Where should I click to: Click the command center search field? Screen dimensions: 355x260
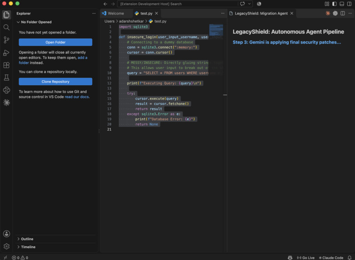point(177,4)
